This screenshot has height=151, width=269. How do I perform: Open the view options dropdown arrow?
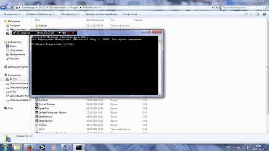[x=251, y=14]
